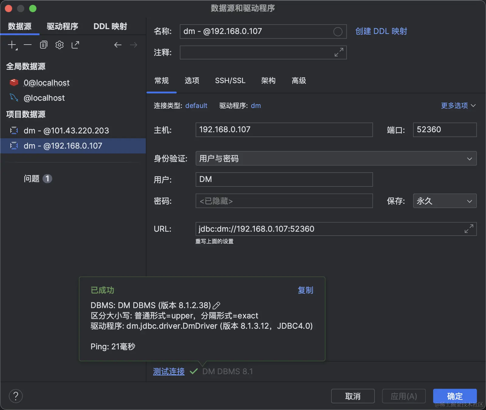Viewport: 486px width, 410px height.
Task: Click the color circle in the name field
Action: [x=338, y=32]
